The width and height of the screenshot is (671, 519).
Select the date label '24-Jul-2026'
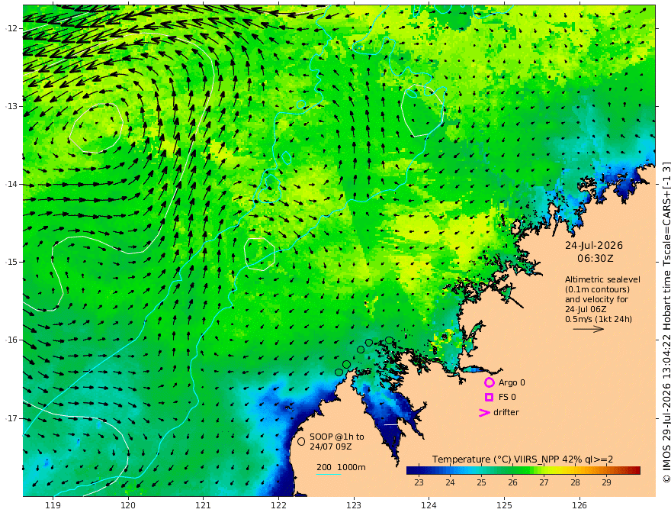pos(594,245)
